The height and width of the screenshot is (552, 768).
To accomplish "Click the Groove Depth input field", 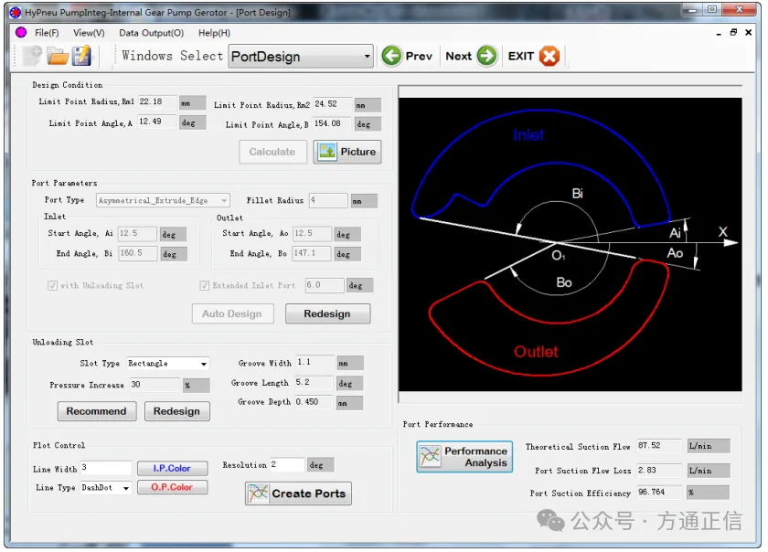I will 315,402.
